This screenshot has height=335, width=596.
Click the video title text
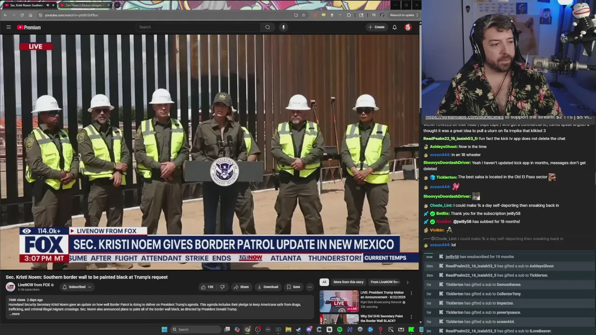tap(87, 277)
